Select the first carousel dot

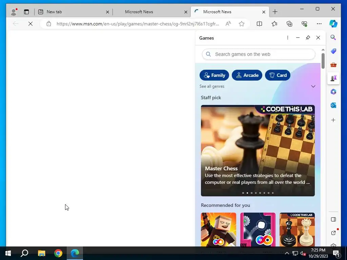pos(243,193)
